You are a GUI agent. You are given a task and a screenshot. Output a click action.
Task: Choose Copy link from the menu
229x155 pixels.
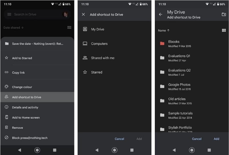click(37, 73)
